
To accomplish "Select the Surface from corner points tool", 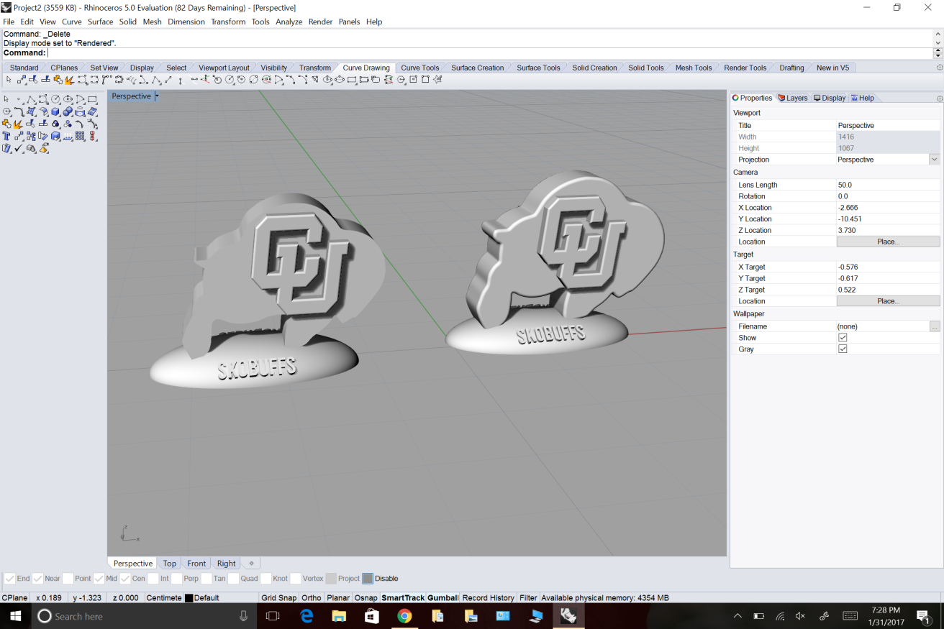I will pyautogui.click(x=31, y=111).
